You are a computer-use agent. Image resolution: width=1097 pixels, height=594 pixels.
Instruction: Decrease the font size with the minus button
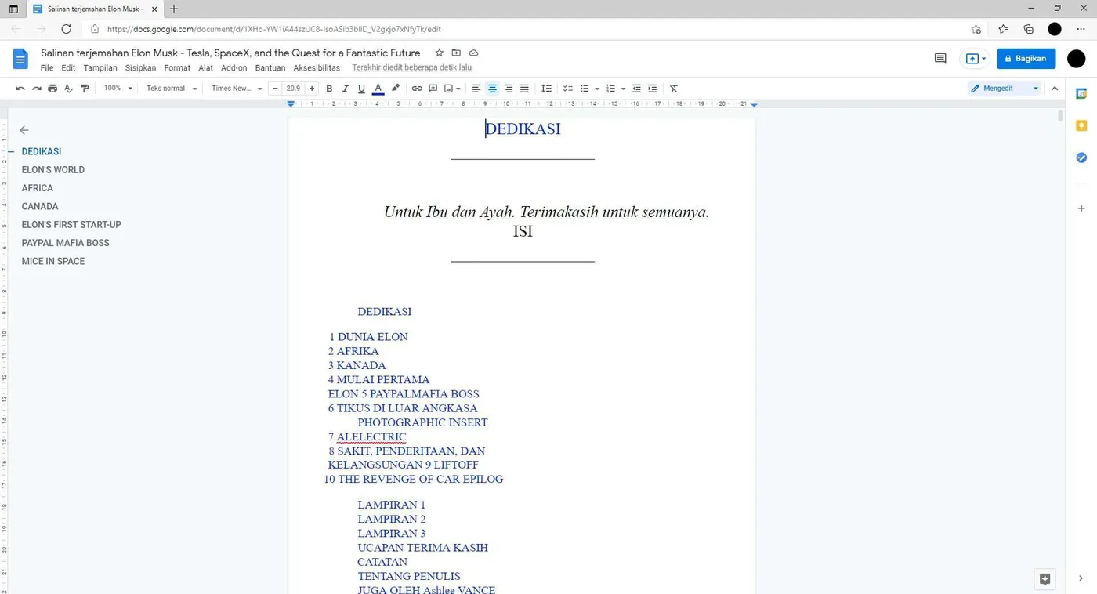[x=275, y=89]
